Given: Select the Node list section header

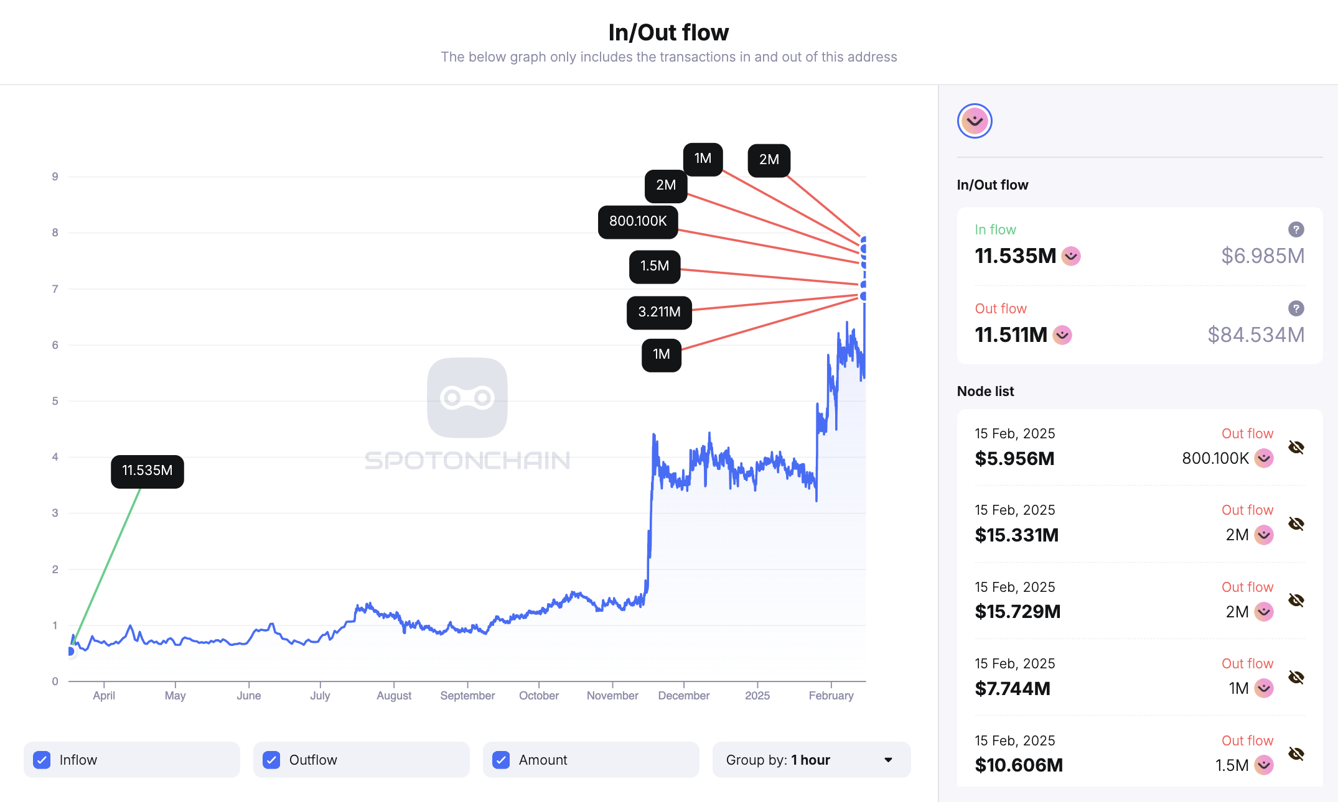Looking at the screenshot, I should (x=985, y=391).
